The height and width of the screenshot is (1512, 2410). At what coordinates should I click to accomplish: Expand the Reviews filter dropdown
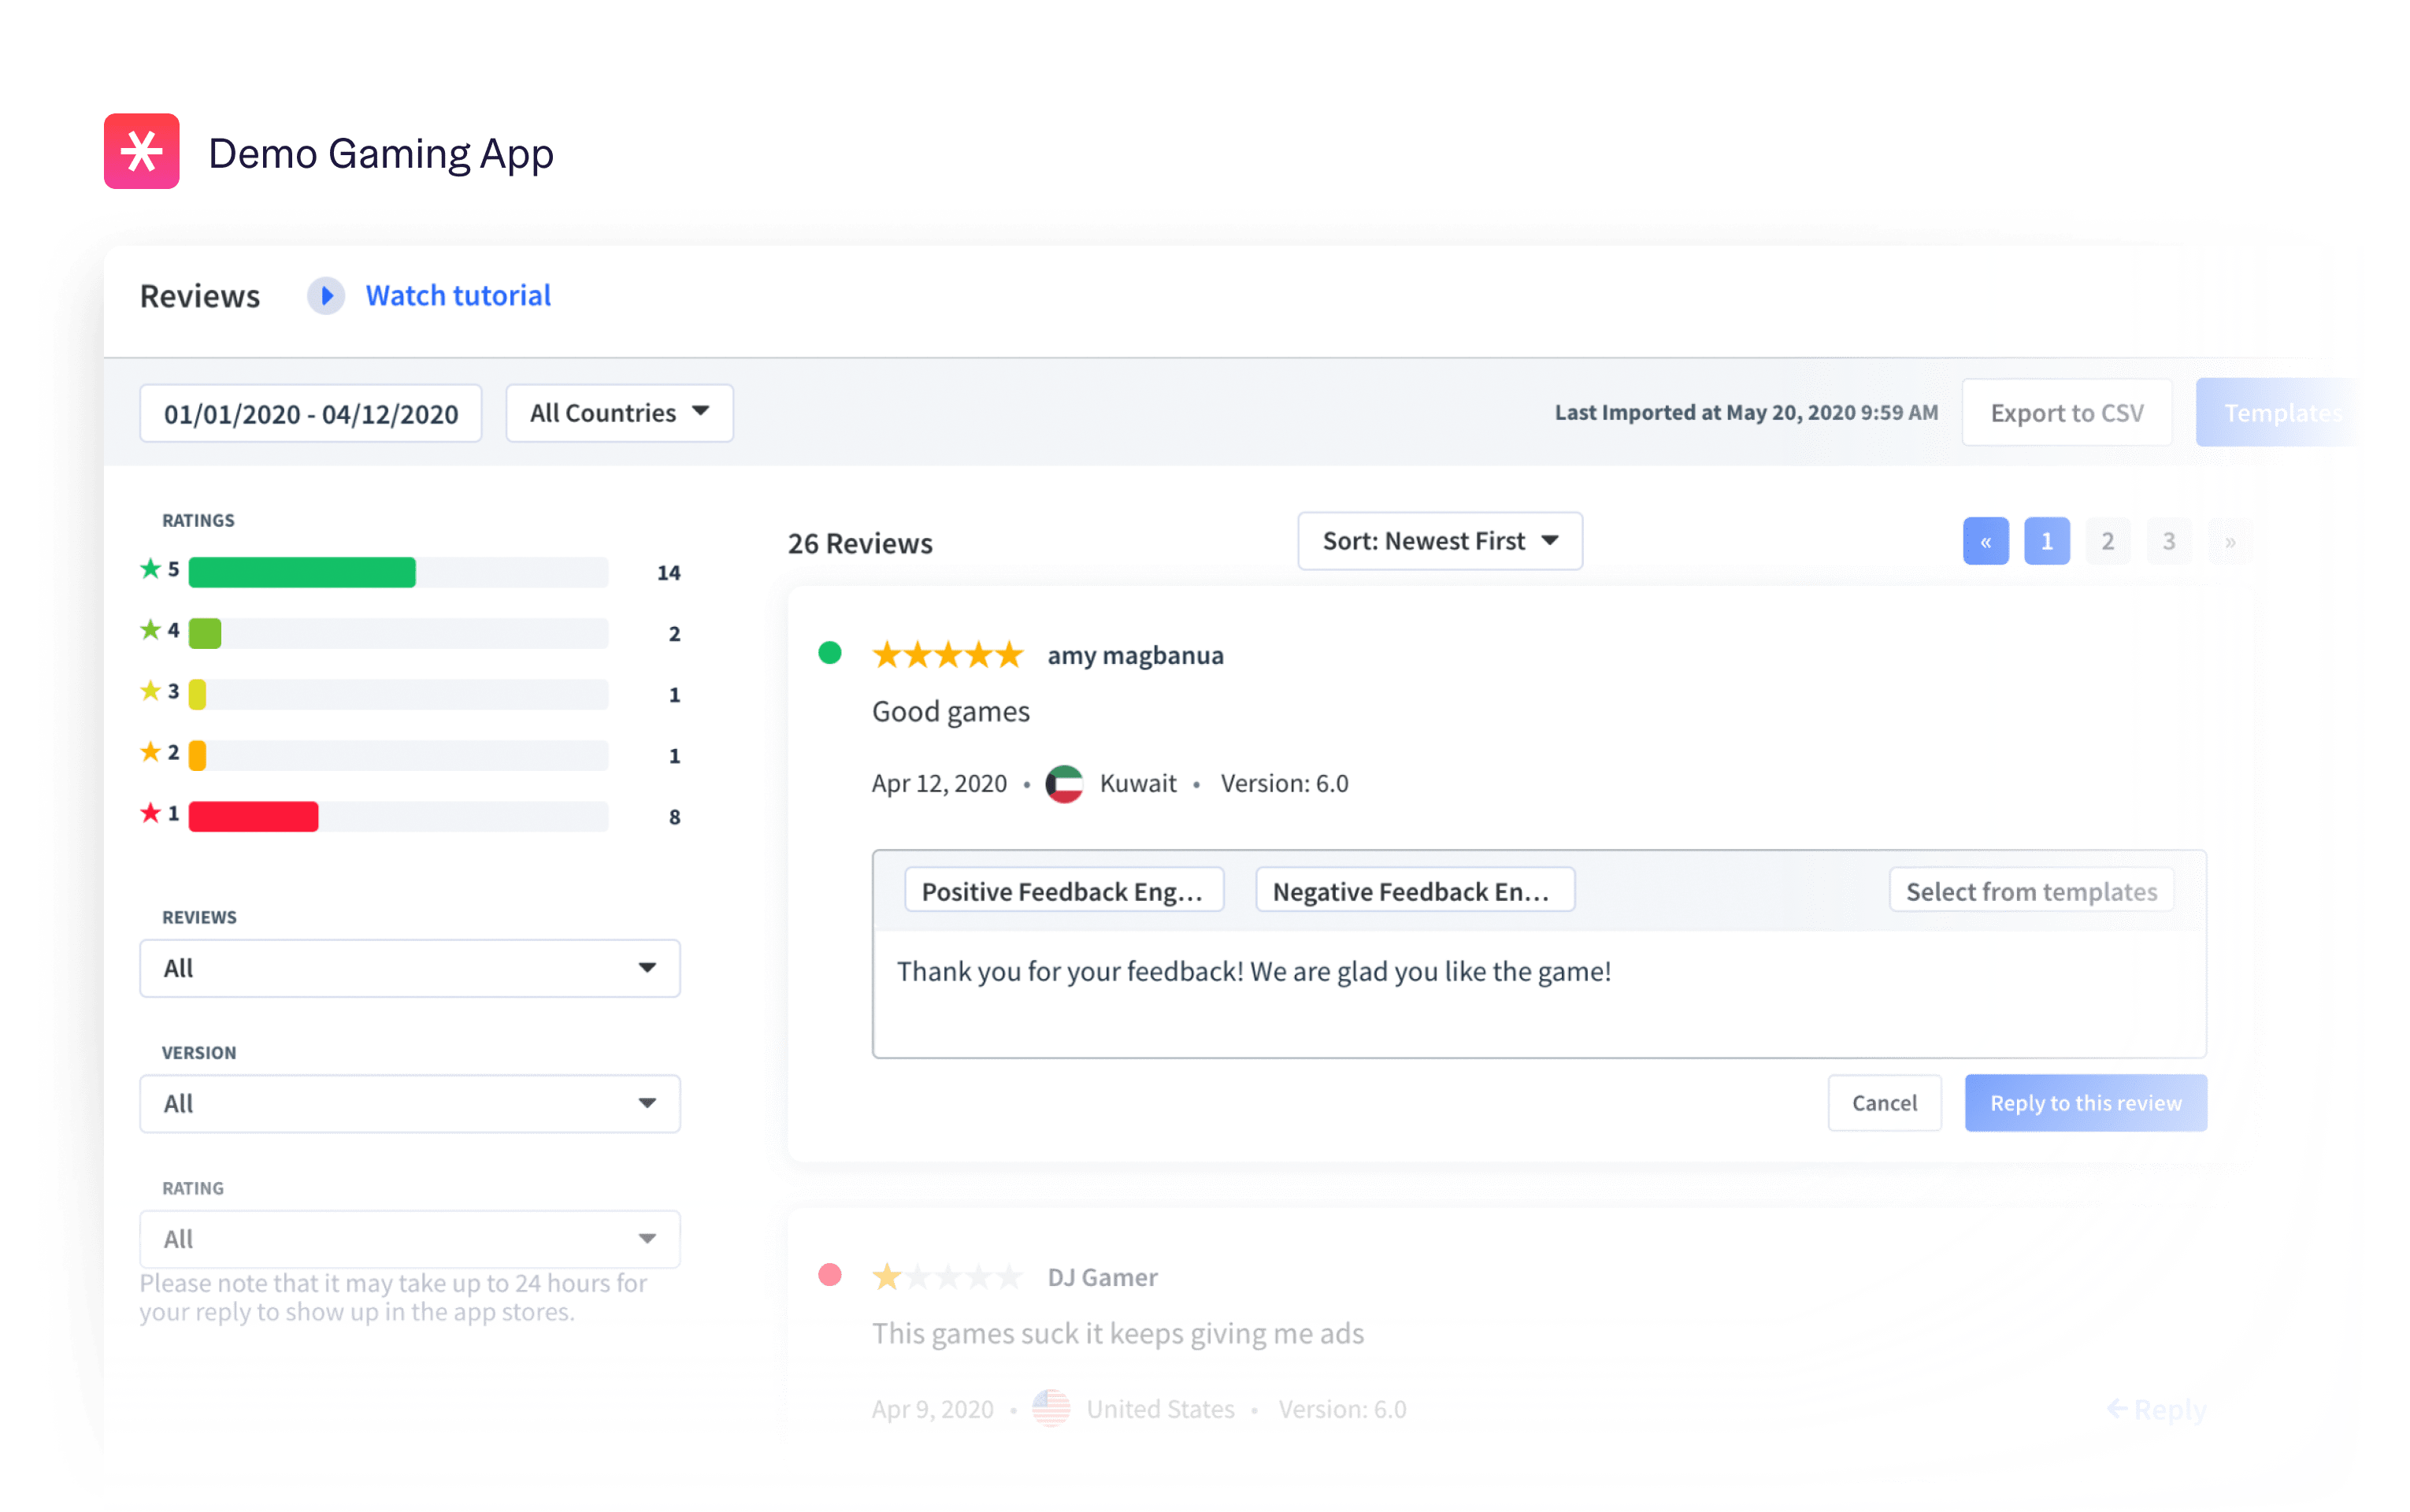410,968
